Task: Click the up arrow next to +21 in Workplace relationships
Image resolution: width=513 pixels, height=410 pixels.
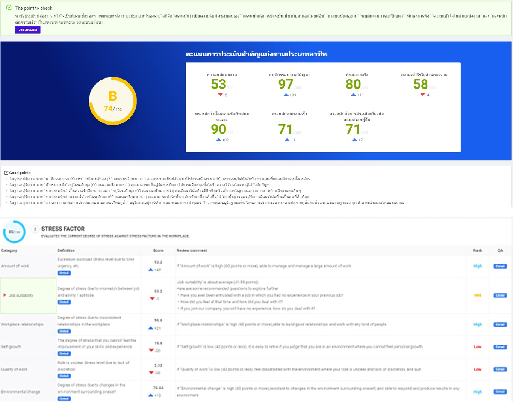Action: click(x=150, y=328)
